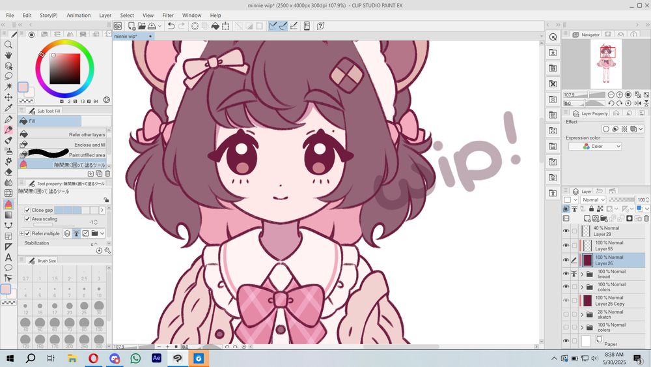This screenshot has height=367, width=651.
Task: Open the Refer multiple dropdown arrow
Action: pyautogui.click(x=102, y=233)
